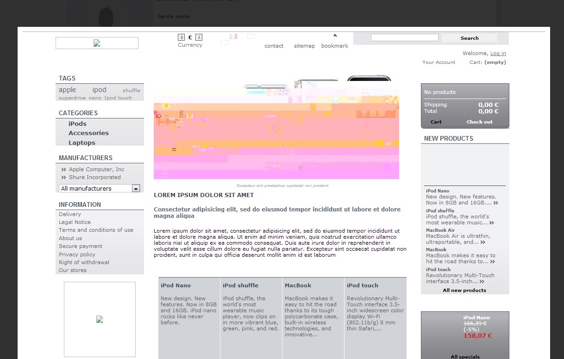Click arrows after 'the road thanks to...'

(493, 262)
